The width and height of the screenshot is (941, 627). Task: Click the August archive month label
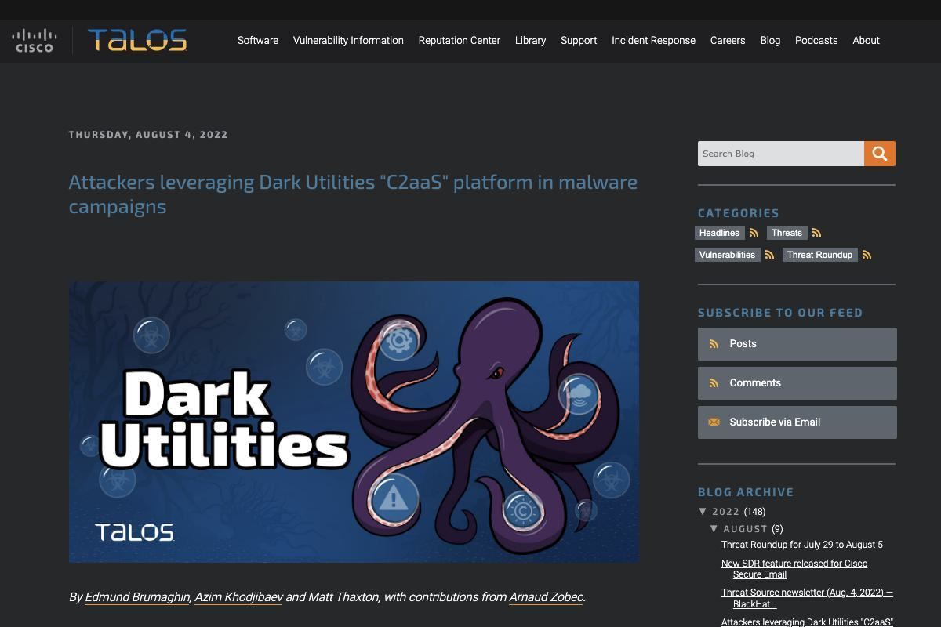tap(745, 529)
